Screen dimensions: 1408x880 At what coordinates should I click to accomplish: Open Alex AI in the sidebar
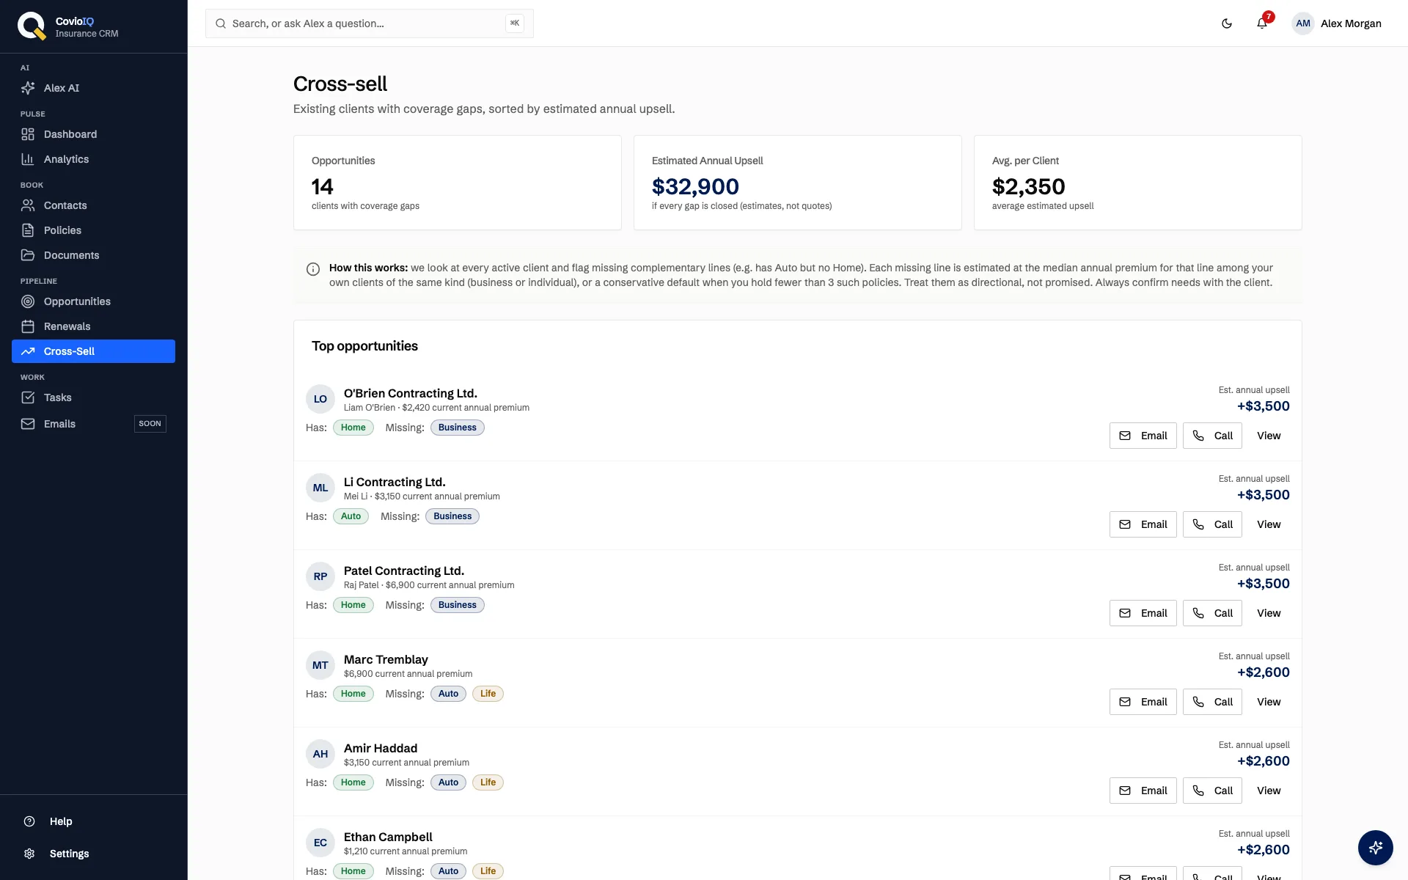[93, 88]
